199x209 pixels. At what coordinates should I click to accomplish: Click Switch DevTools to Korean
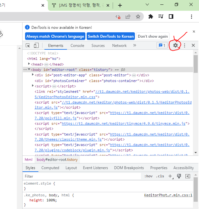pos(111,36)
